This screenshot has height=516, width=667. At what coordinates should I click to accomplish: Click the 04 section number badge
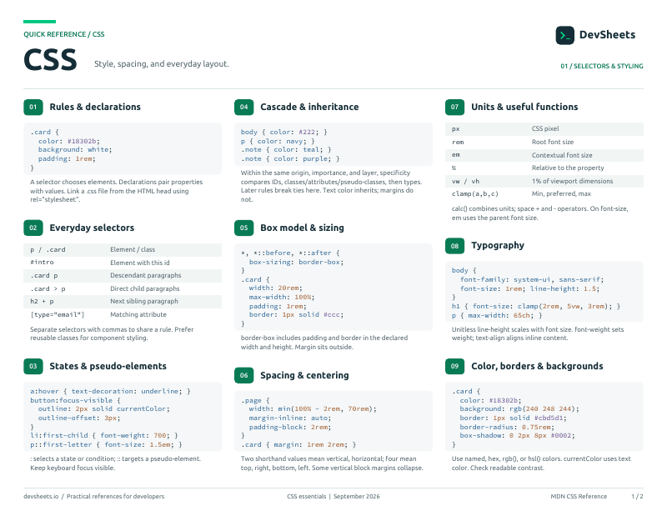(x=243, y=108)
